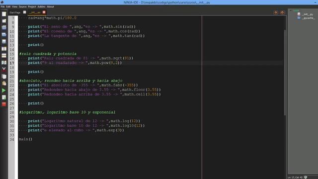Click the Paste clipboard icon in left toolbar
The image size is (318, 179).
click(4, 84)
